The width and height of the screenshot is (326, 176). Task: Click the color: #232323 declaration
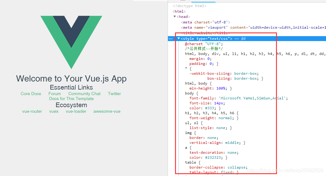pyautogui.click(x=206, y=157)
